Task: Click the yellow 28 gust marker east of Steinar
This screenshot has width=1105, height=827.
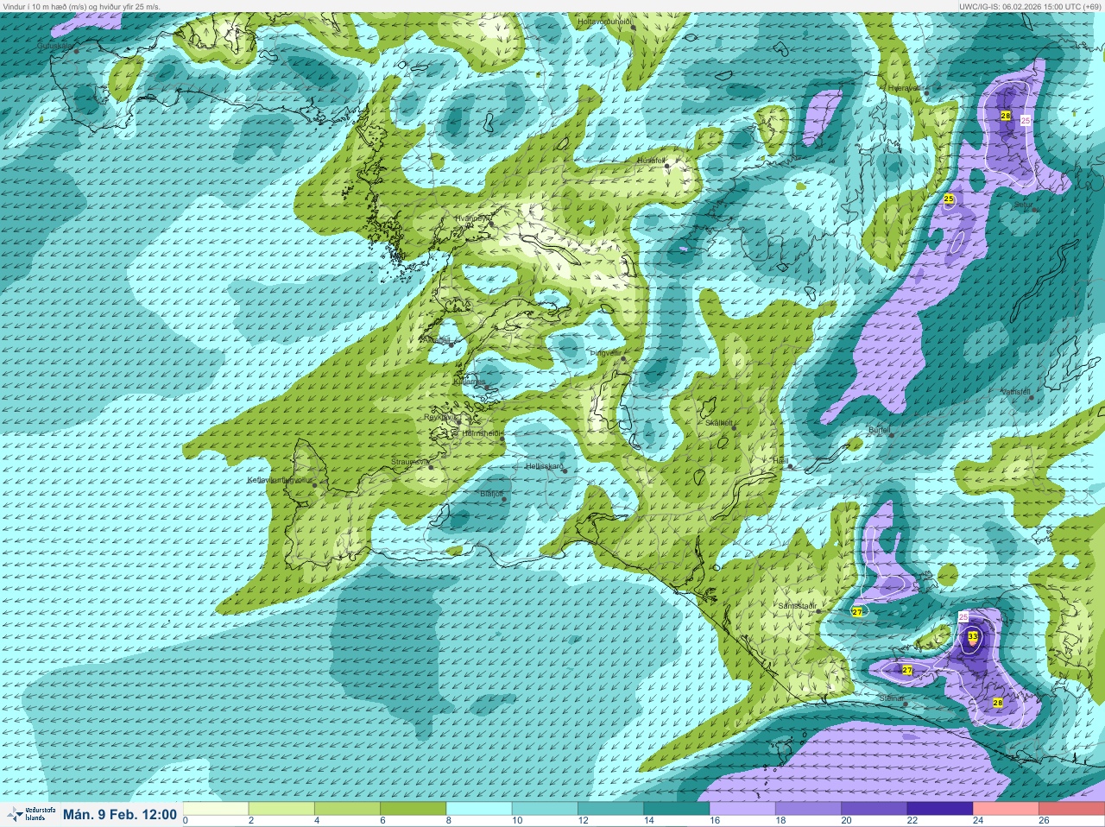Action: [998, 703]
